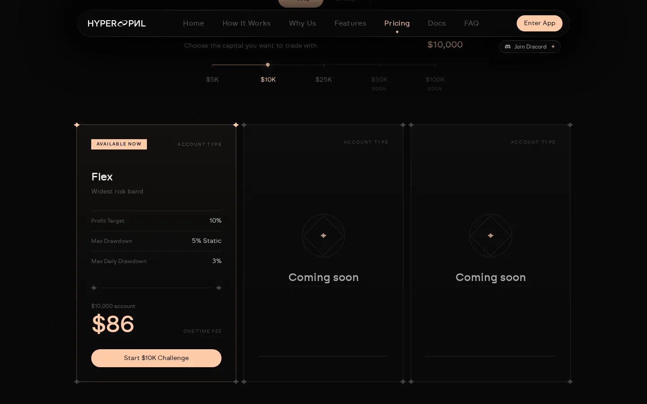Screen dimensions: 647x404
Task: Navigate to Features
Action: click(350, 23)
